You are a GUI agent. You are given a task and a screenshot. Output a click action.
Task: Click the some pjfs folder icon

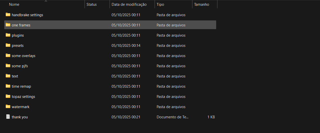click(8, 66)
